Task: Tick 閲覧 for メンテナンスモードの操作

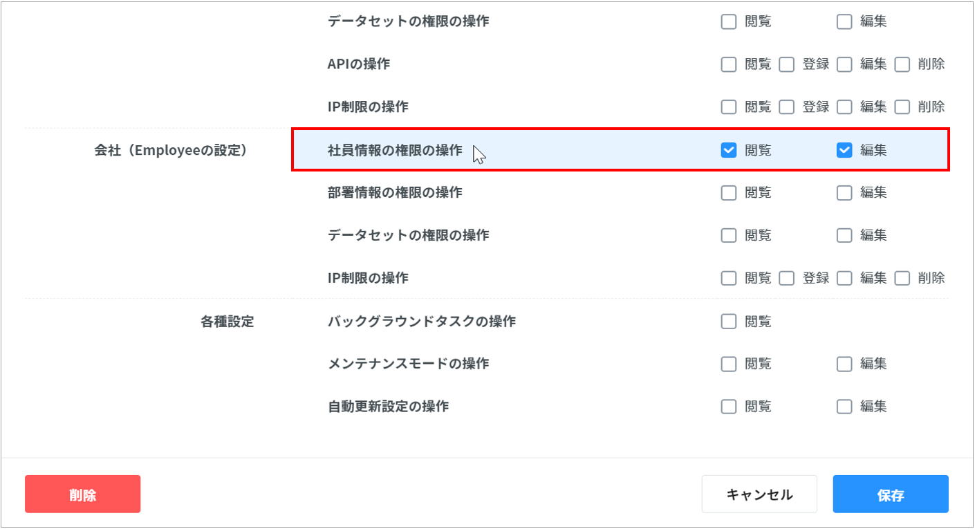Action: coord(729,364)
